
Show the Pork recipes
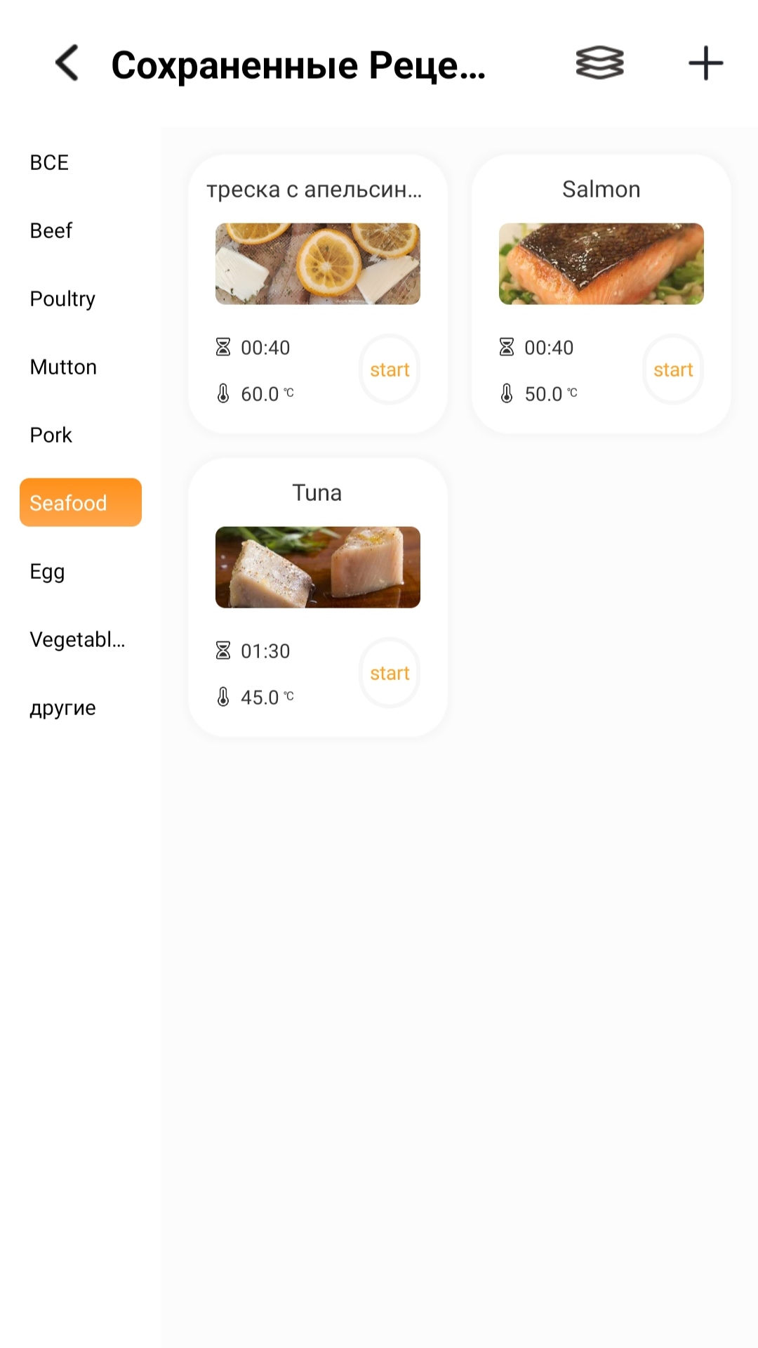51,435
